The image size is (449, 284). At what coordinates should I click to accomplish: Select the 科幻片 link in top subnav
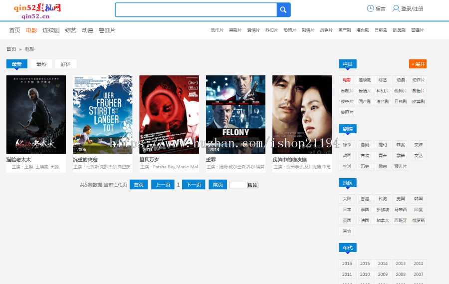(272, 30)
